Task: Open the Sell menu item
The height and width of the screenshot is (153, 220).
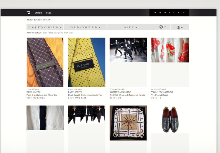Action: 49,13
